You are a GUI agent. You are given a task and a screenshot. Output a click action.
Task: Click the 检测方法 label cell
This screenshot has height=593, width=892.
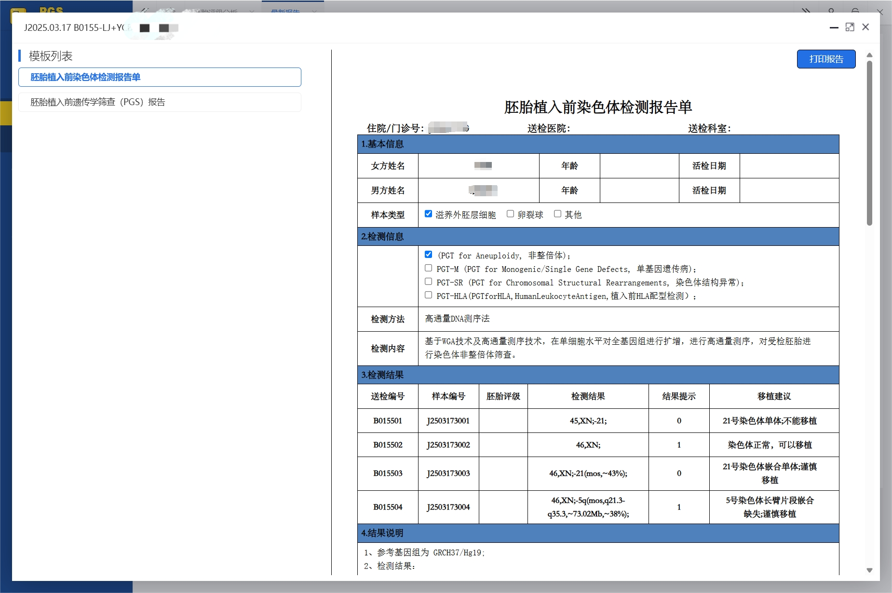click(388, 319)
